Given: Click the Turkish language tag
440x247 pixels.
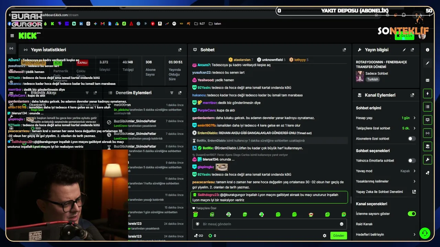Looking at the screenshot, I should point(373,79).
